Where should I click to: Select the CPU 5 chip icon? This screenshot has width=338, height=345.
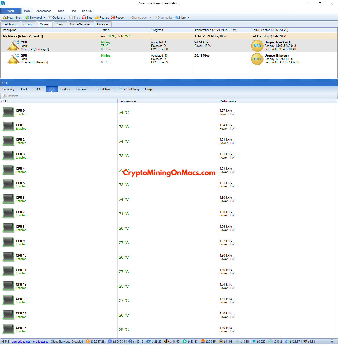(9, 184)
